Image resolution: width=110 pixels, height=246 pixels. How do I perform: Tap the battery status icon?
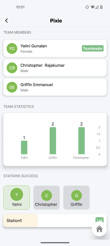tap(101, 7)
